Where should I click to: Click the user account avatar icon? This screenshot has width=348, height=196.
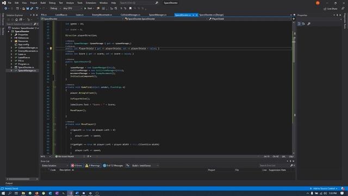(318, 3)
